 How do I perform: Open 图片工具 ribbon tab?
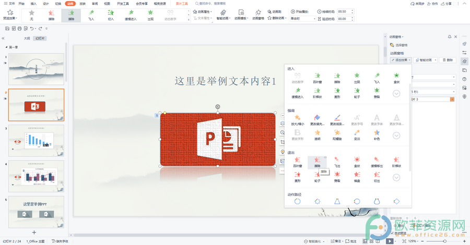[182, 4]
